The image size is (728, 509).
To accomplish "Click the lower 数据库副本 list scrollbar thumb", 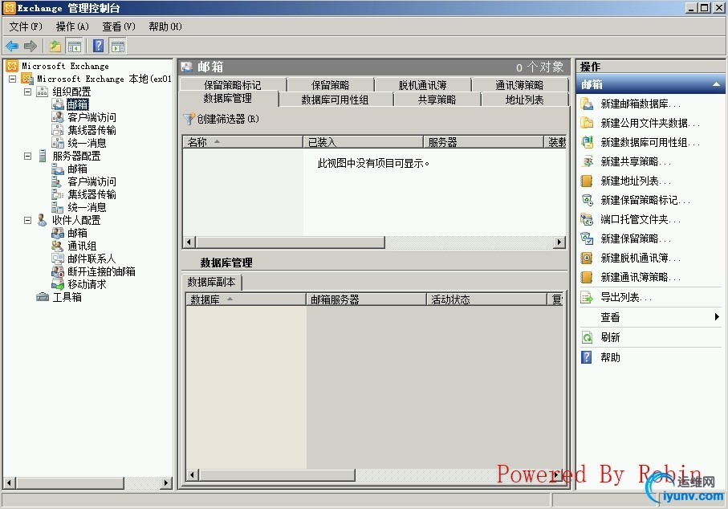I will (277, 474).
